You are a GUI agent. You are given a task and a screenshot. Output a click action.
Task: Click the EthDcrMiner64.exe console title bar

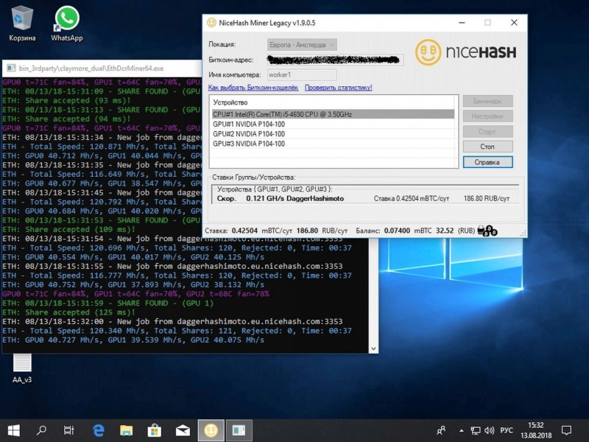pyautogui.click(x=102, y=68)
